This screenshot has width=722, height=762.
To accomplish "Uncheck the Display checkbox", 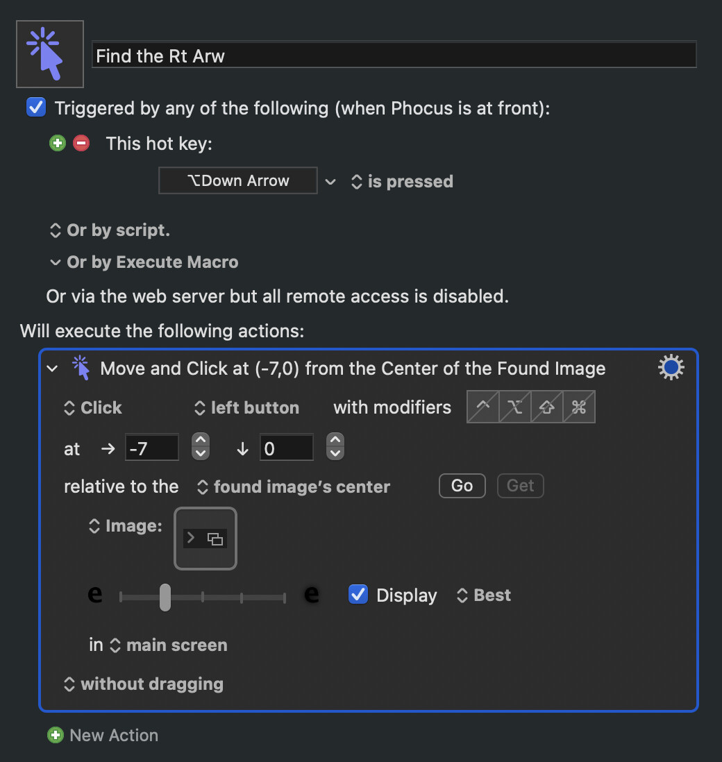I will (x=358, y=594).
